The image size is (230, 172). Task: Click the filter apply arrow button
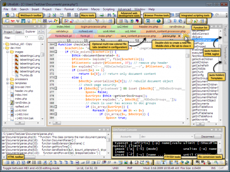[x=41, y=38]
